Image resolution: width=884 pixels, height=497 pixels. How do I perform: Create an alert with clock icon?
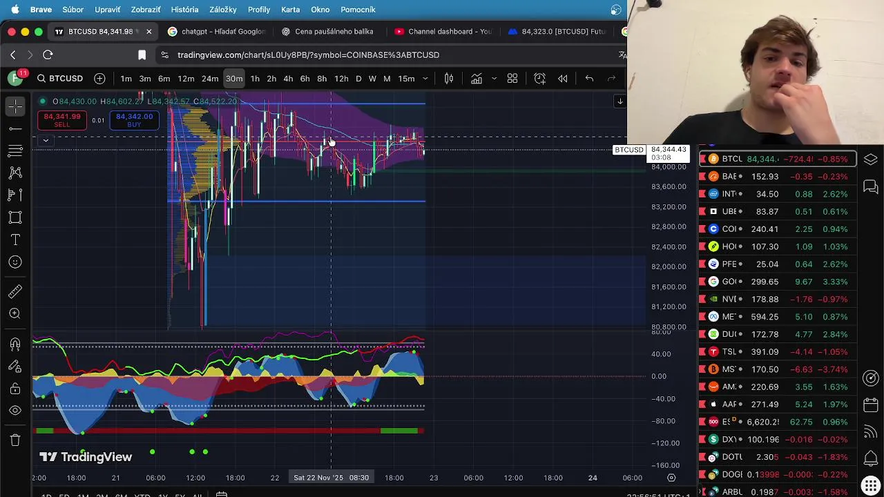540,79
